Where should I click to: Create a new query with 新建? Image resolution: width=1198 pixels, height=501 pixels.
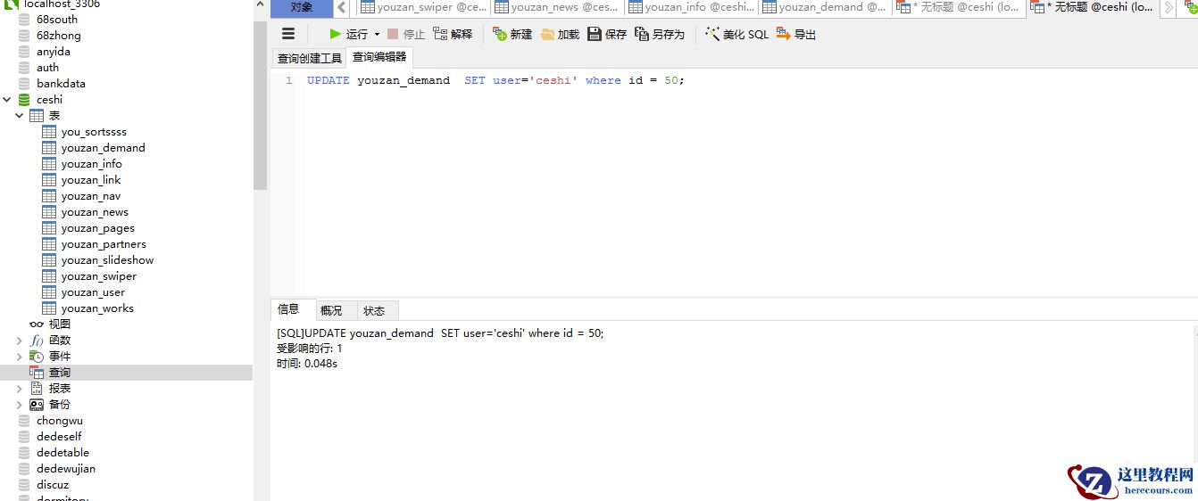pos(512,34)
